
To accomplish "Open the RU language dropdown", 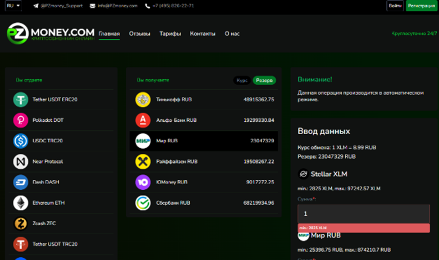I will (13, 5).
